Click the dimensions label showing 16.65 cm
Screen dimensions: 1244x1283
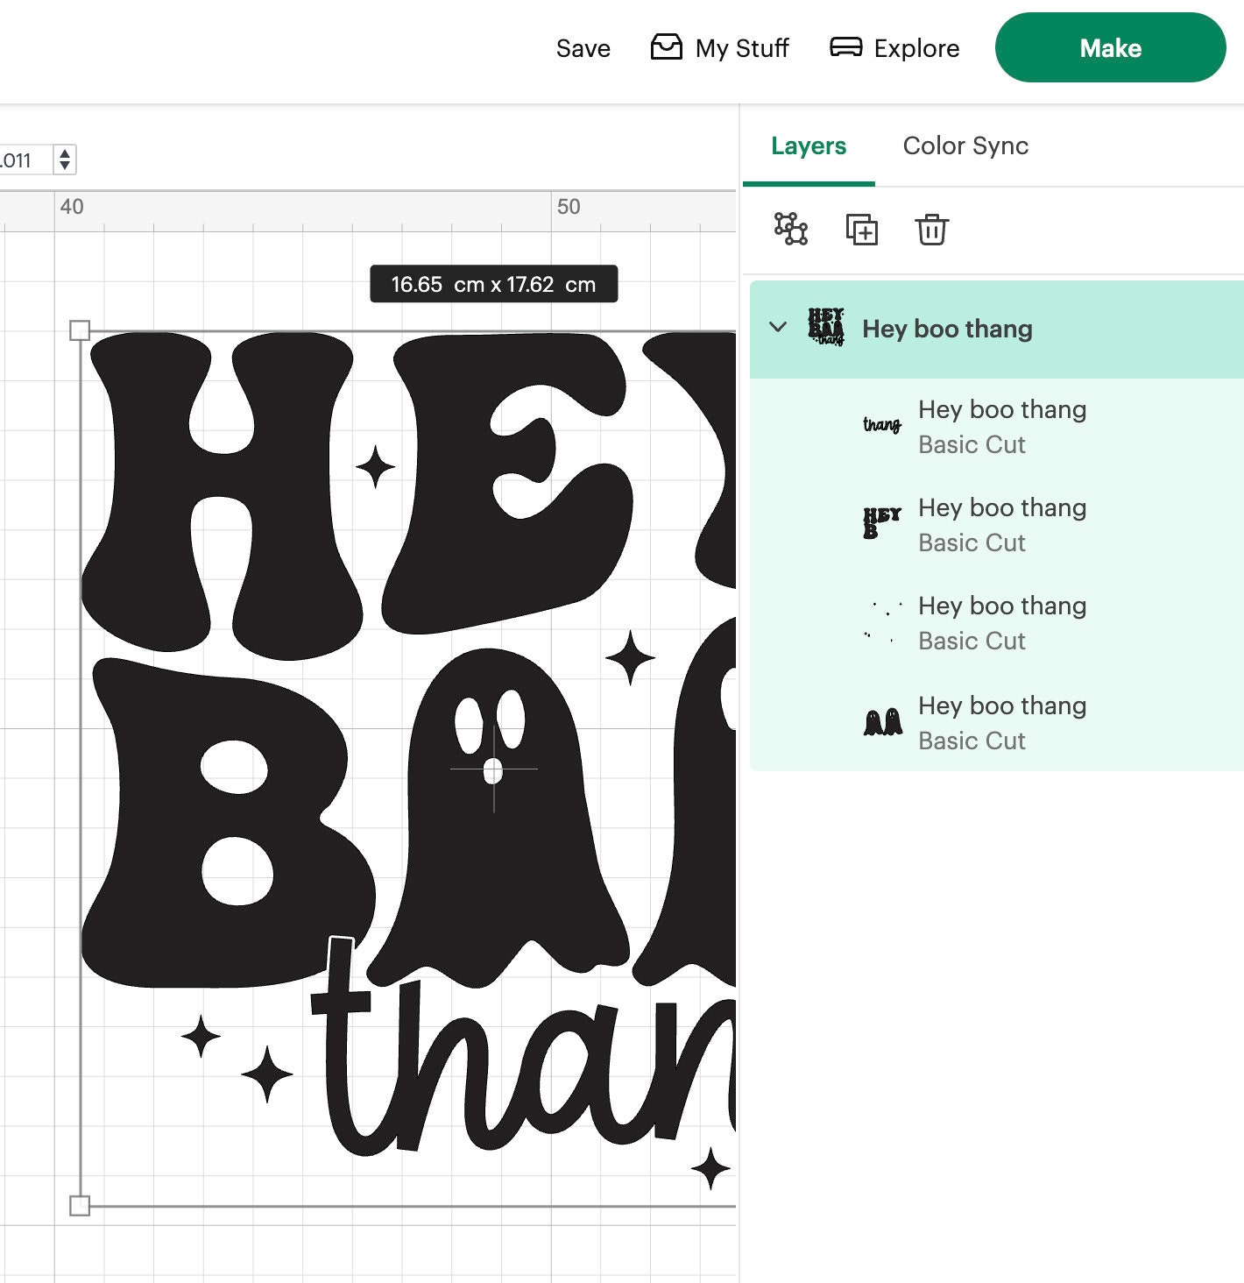click(493, 283)
